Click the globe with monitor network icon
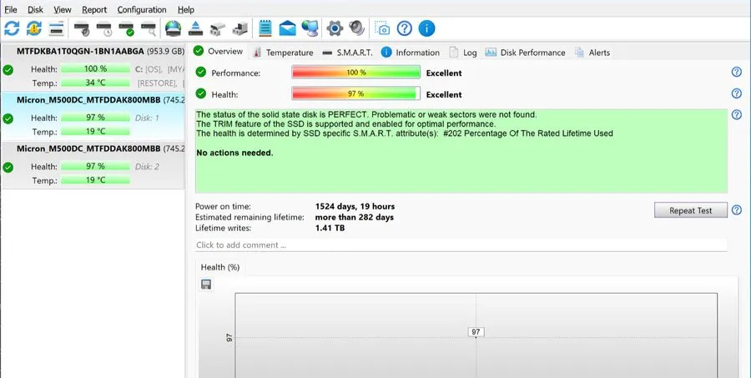This screenshot has height=378, width=751. 310,28
